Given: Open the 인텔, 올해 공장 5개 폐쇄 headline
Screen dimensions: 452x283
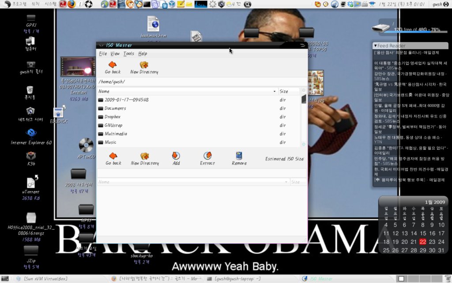Looking at the screenshot, I should click(x=410, y=108).
